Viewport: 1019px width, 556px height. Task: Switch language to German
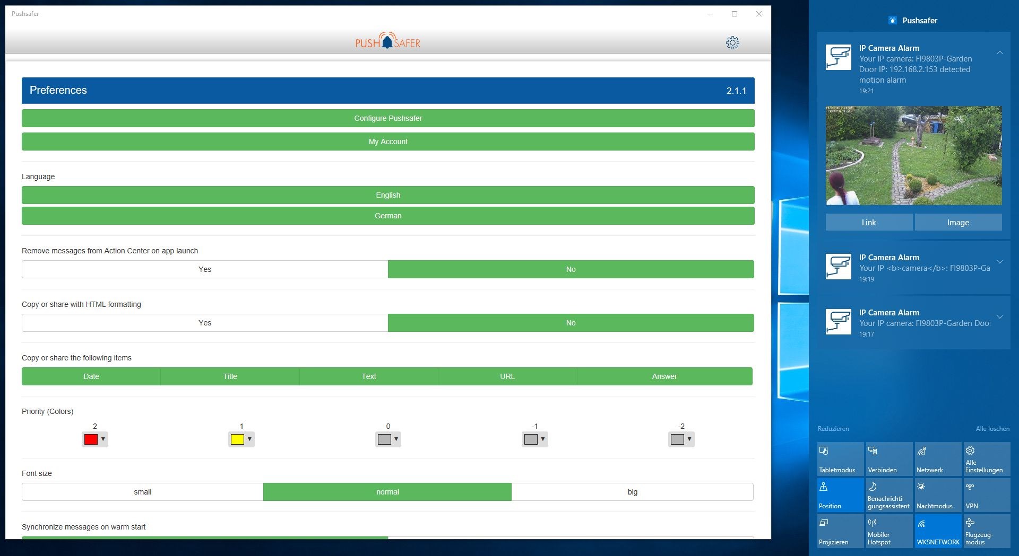[x=388, y=216]
